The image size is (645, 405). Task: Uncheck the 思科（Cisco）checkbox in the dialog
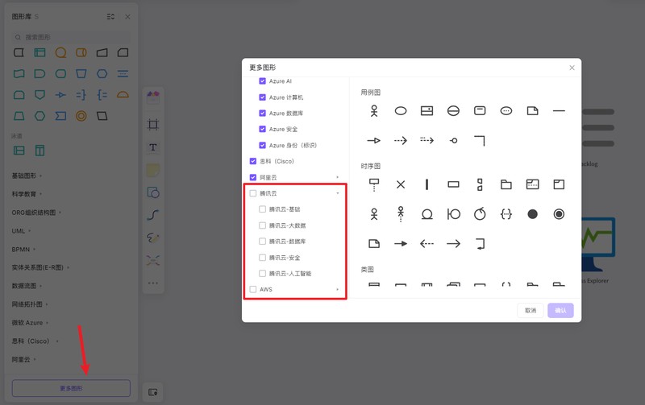click(253, 161)
